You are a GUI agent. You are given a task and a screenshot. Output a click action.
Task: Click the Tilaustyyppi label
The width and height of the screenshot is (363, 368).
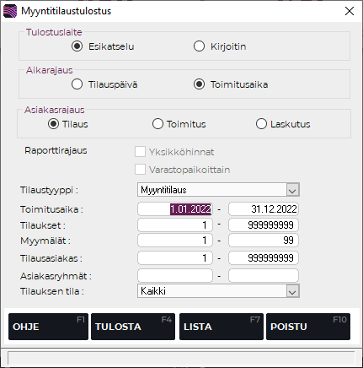coord(49,190)
